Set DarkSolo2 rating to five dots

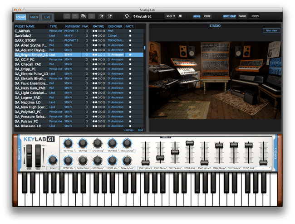click(x=104, y=36)
